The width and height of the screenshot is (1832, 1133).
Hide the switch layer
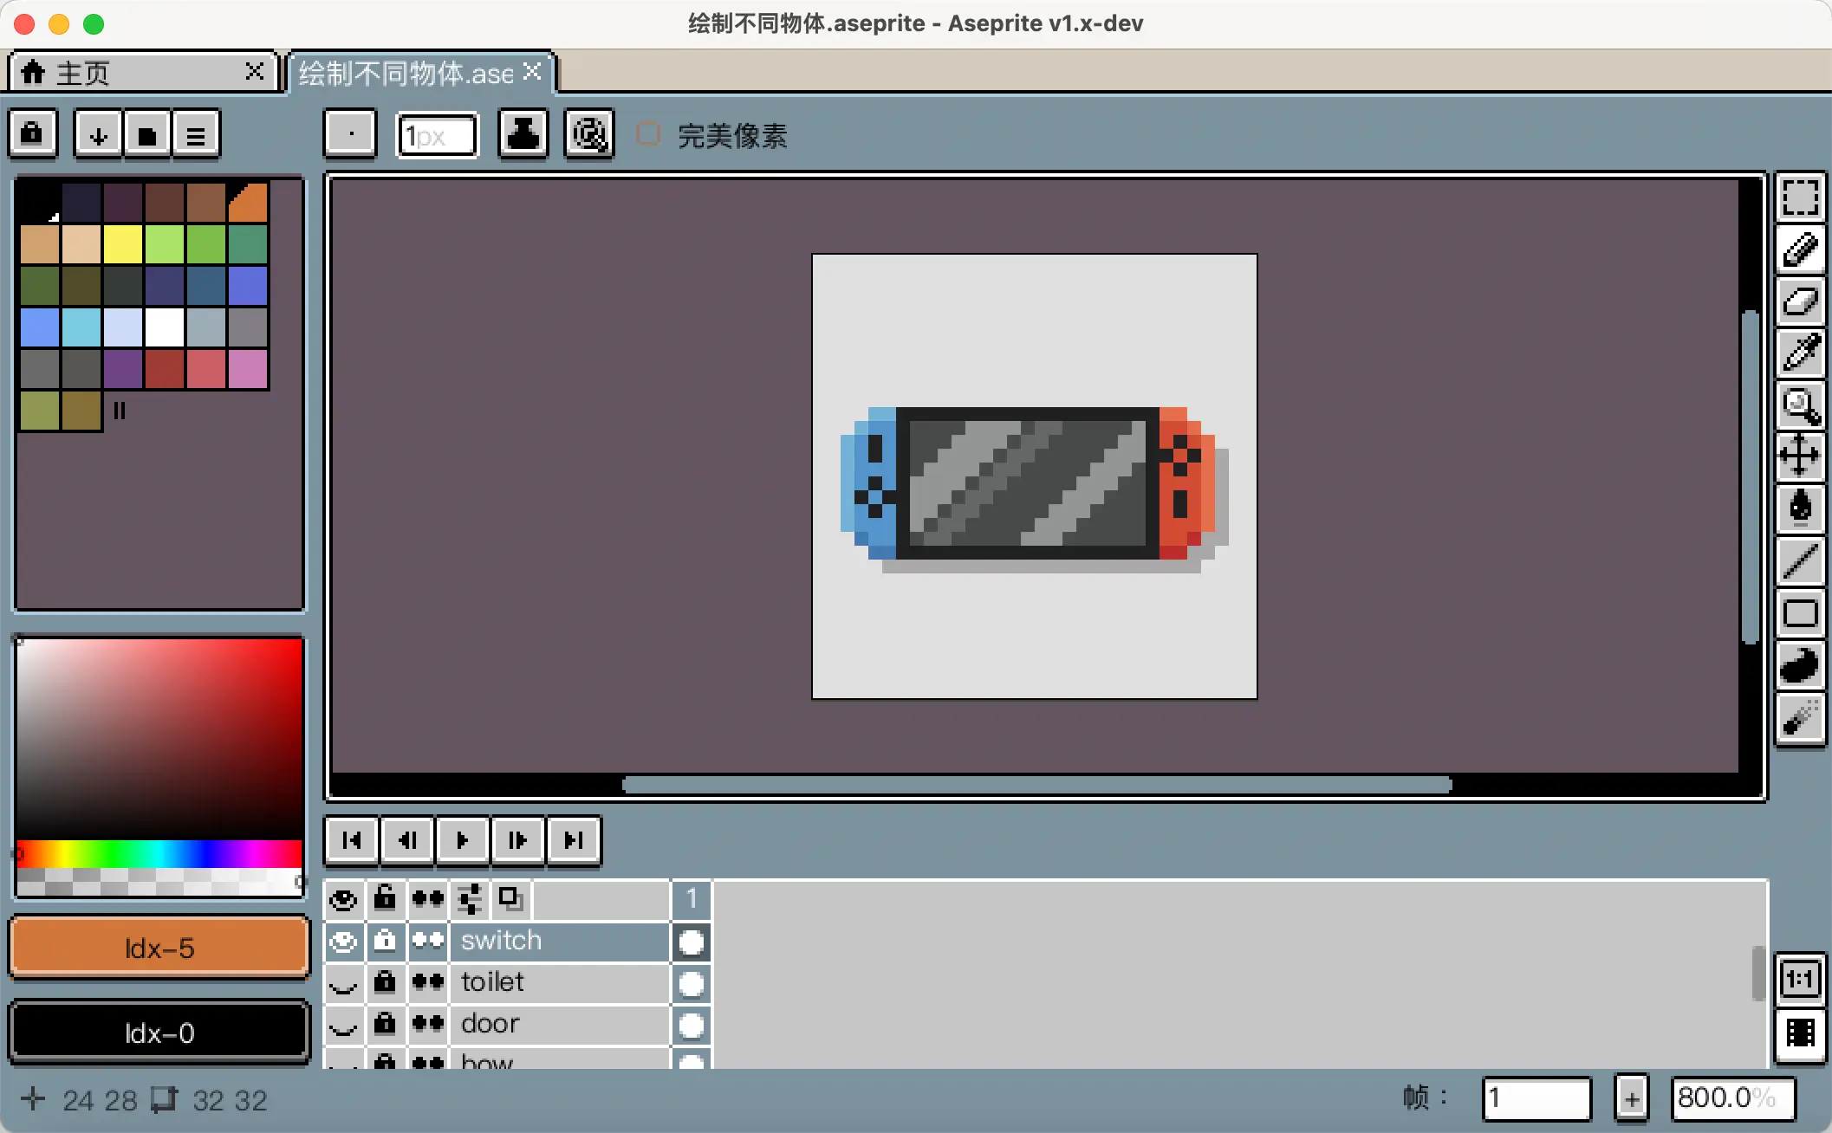(x=344, y=942)
